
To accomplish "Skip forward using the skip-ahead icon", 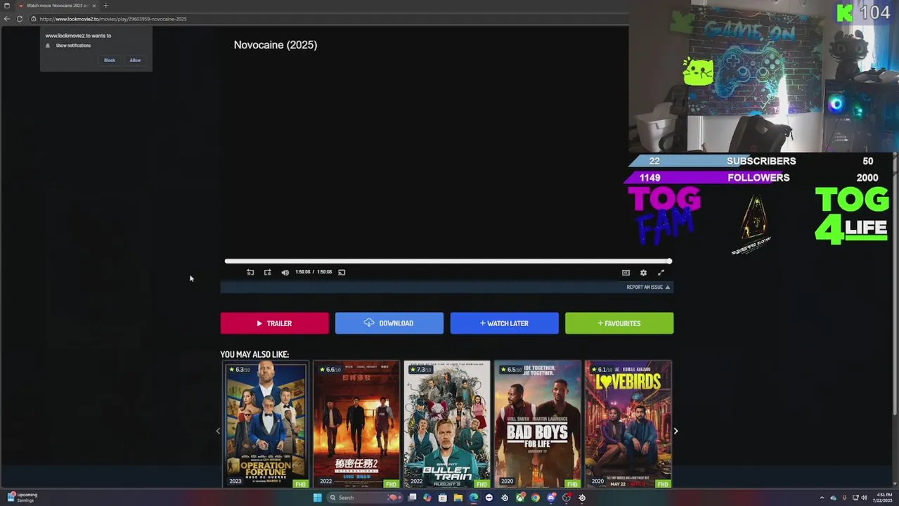I will tap(267, 272).
